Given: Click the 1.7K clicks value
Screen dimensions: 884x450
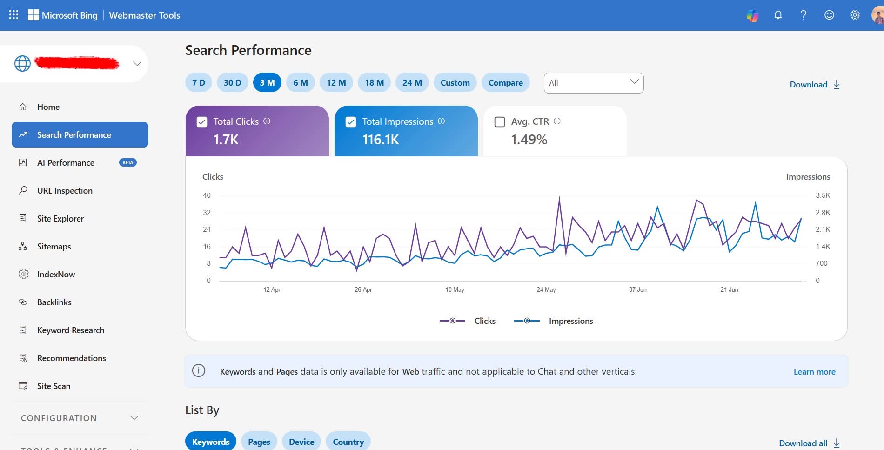Looking at the screenshot, I should (226, 140).
